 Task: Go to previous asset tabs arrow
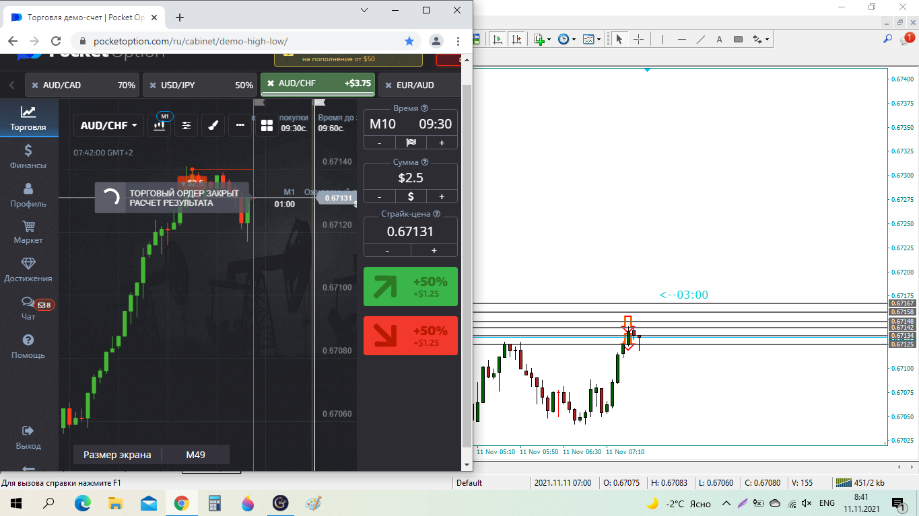coord(11,85)
